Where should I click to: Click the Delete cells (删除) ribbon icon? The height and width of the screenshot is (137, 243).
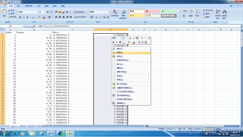[x=191, y=14]
